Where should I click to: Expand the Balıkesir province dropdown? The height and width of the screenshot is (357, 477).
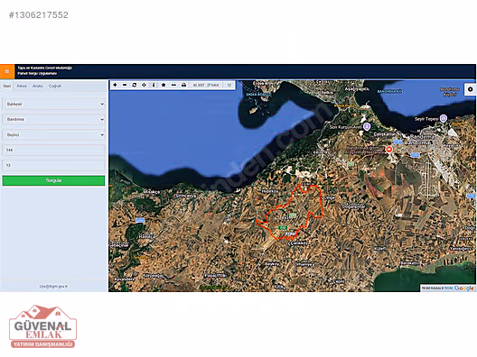[54, 104]
